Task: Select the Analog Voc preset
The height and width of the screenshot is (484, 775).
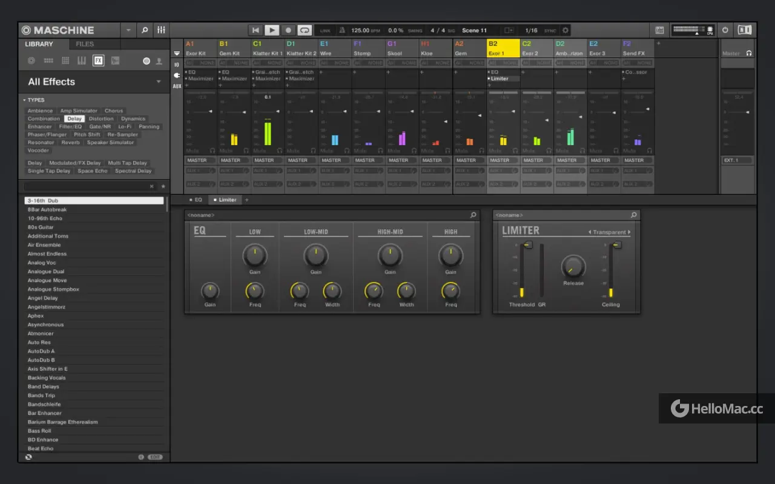Action: [94, 263]
